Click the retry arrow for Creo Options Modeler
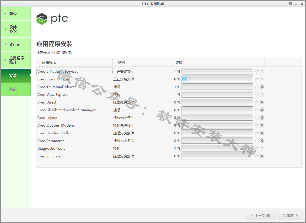Viewport: 306px width, 223px height. click(257, 125)
